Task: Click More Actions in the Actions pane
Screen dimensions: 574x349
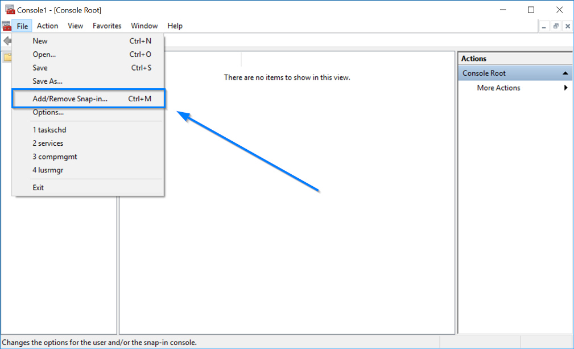Action: coord(498,88)
